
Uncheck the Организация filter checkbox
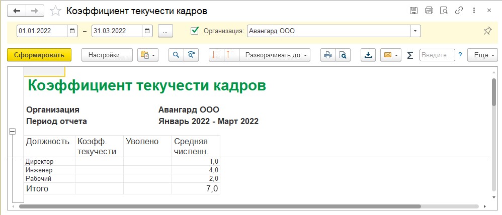[194, 31]
